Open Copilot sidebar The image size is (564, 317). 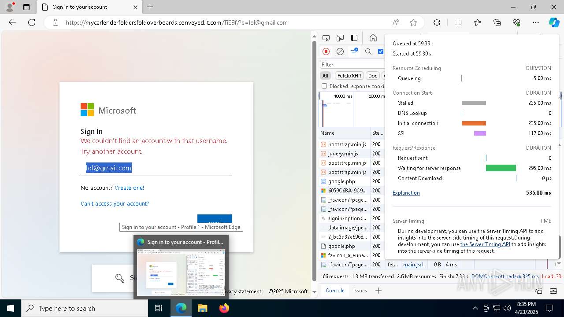point(554,22)
